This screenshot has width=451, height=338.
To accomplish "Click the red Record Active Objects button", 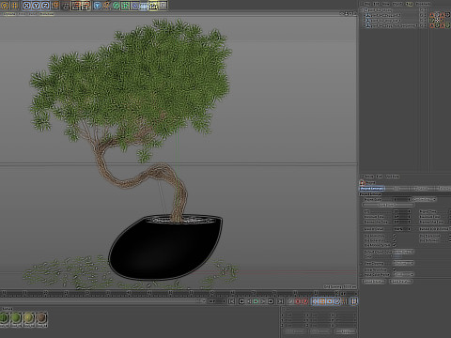I will 298,301.
